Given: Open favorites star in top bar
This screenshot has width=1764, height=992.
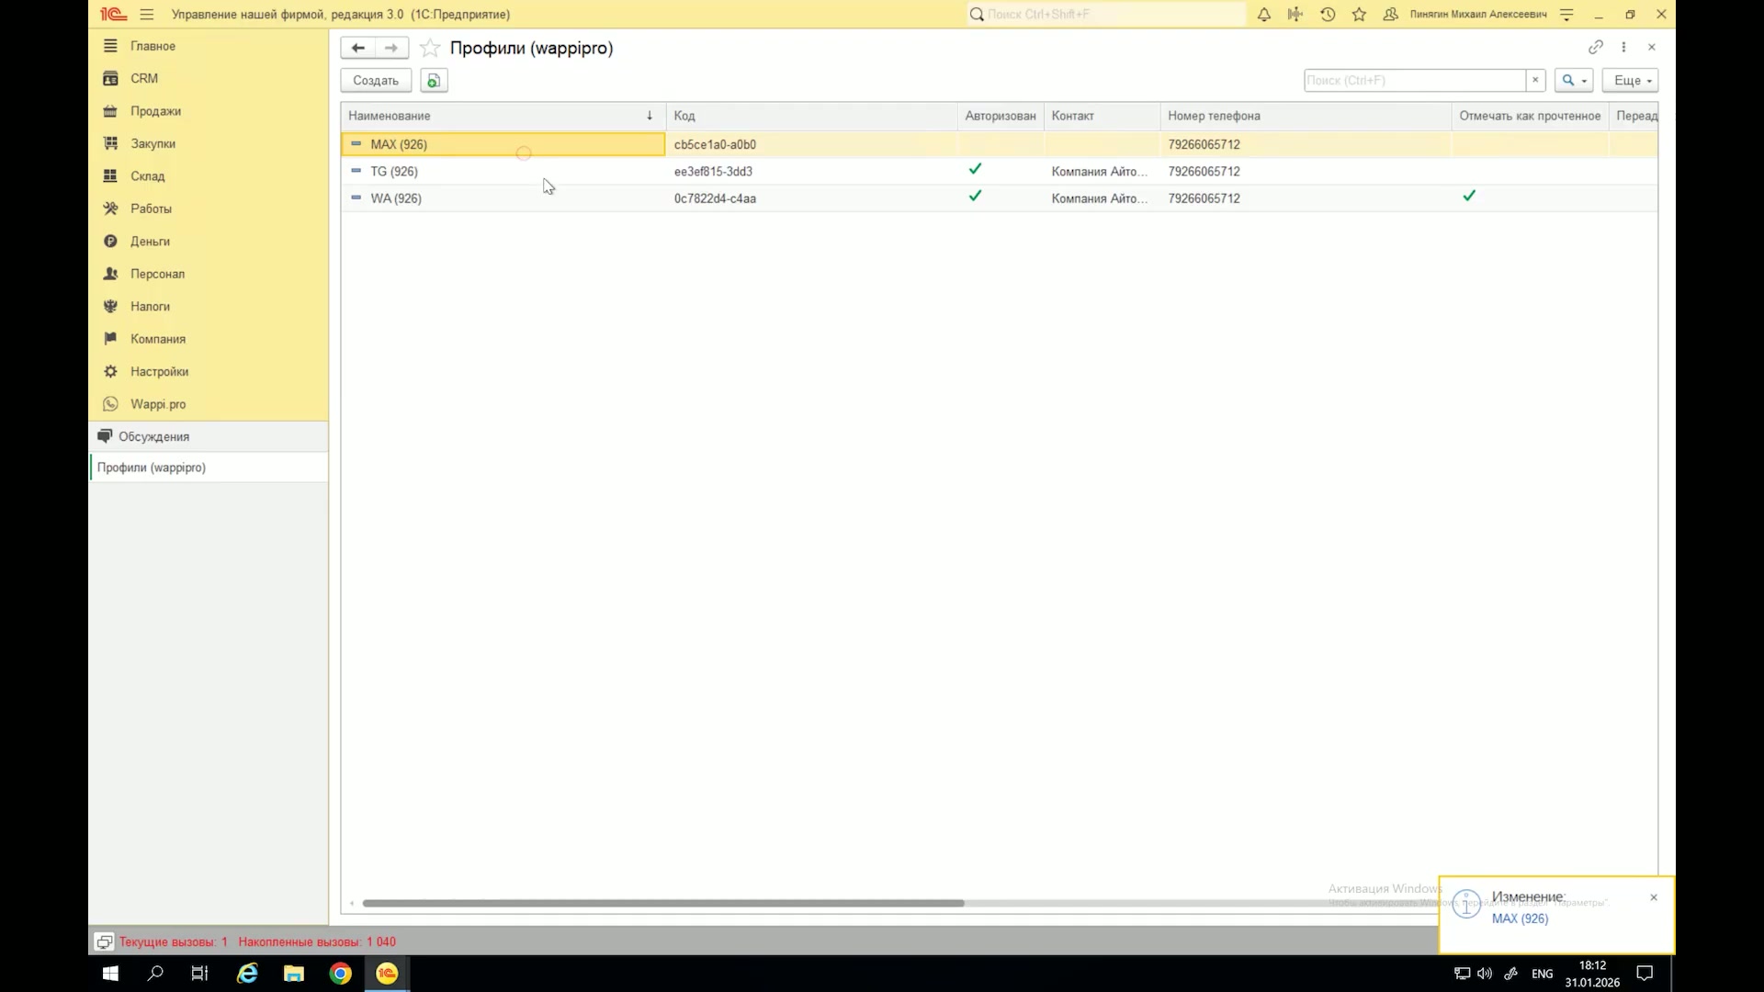Looking at the screenshot, I should pos(1360,15).
